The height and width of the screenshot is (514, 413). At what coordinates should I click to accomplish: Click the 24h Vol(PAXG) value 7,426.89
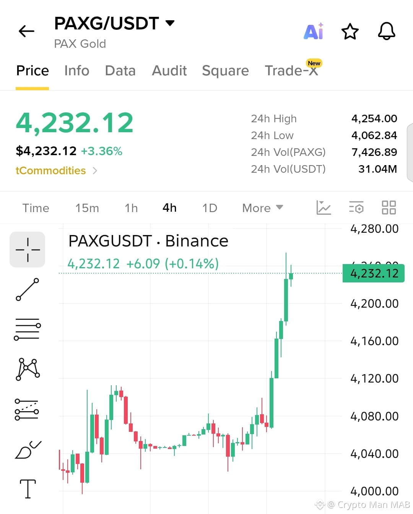pyautogui.click(x=374, y=152)
